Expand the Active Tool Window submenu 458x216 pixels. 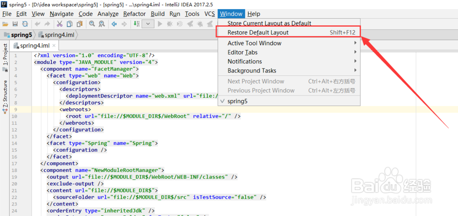pyautogui.click(x=289, y=43)
